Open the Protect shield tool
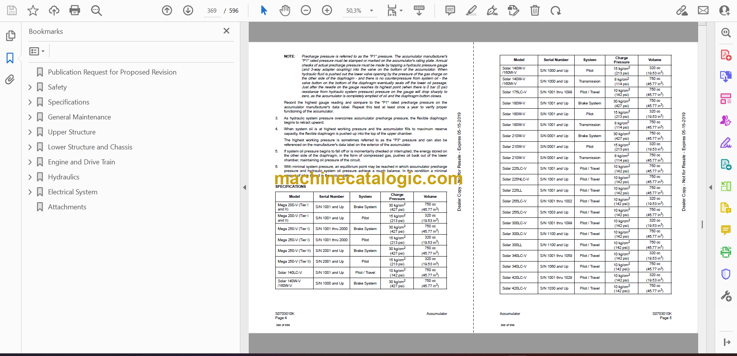This screenshot has height=356, width=737. [725, 274]
